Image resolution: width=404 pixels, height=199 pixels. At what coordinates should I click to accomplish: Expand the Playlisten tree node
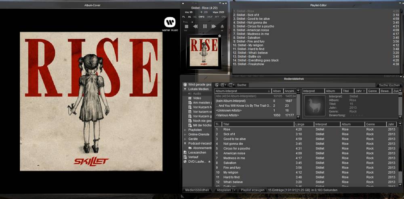click(185, 130)
